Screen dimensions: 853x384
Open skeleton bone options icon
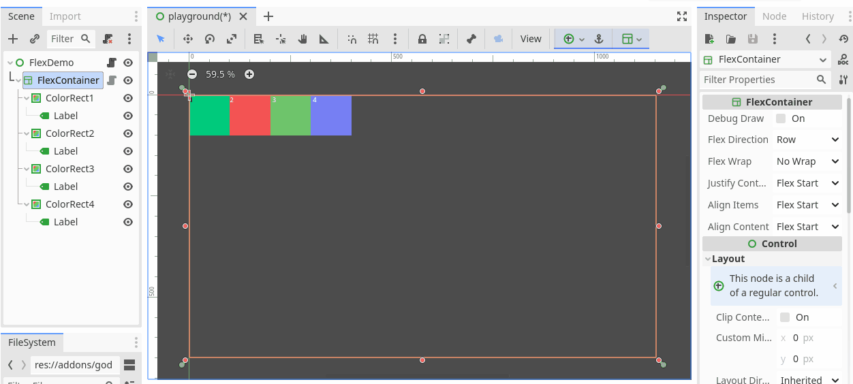[471, 39]
